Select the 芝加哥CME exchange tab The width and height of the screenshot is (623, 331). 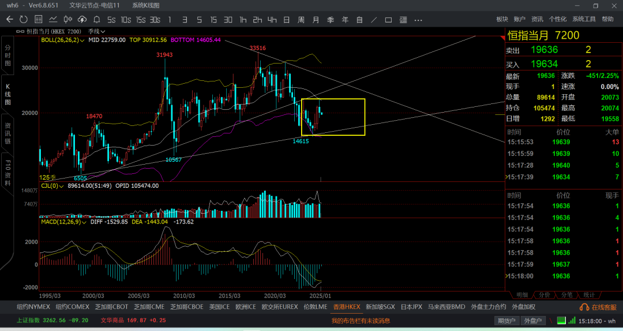[x=149, y=307]
